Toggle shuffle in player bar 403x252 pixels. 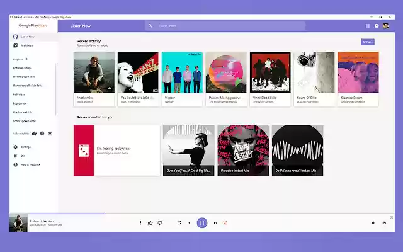[225, 222]
